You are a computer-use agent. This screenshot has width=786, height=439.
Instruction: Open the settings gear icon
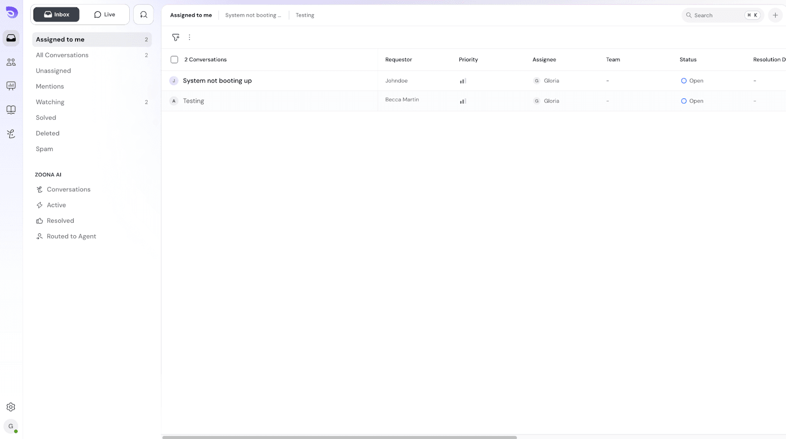click(11, 407)
